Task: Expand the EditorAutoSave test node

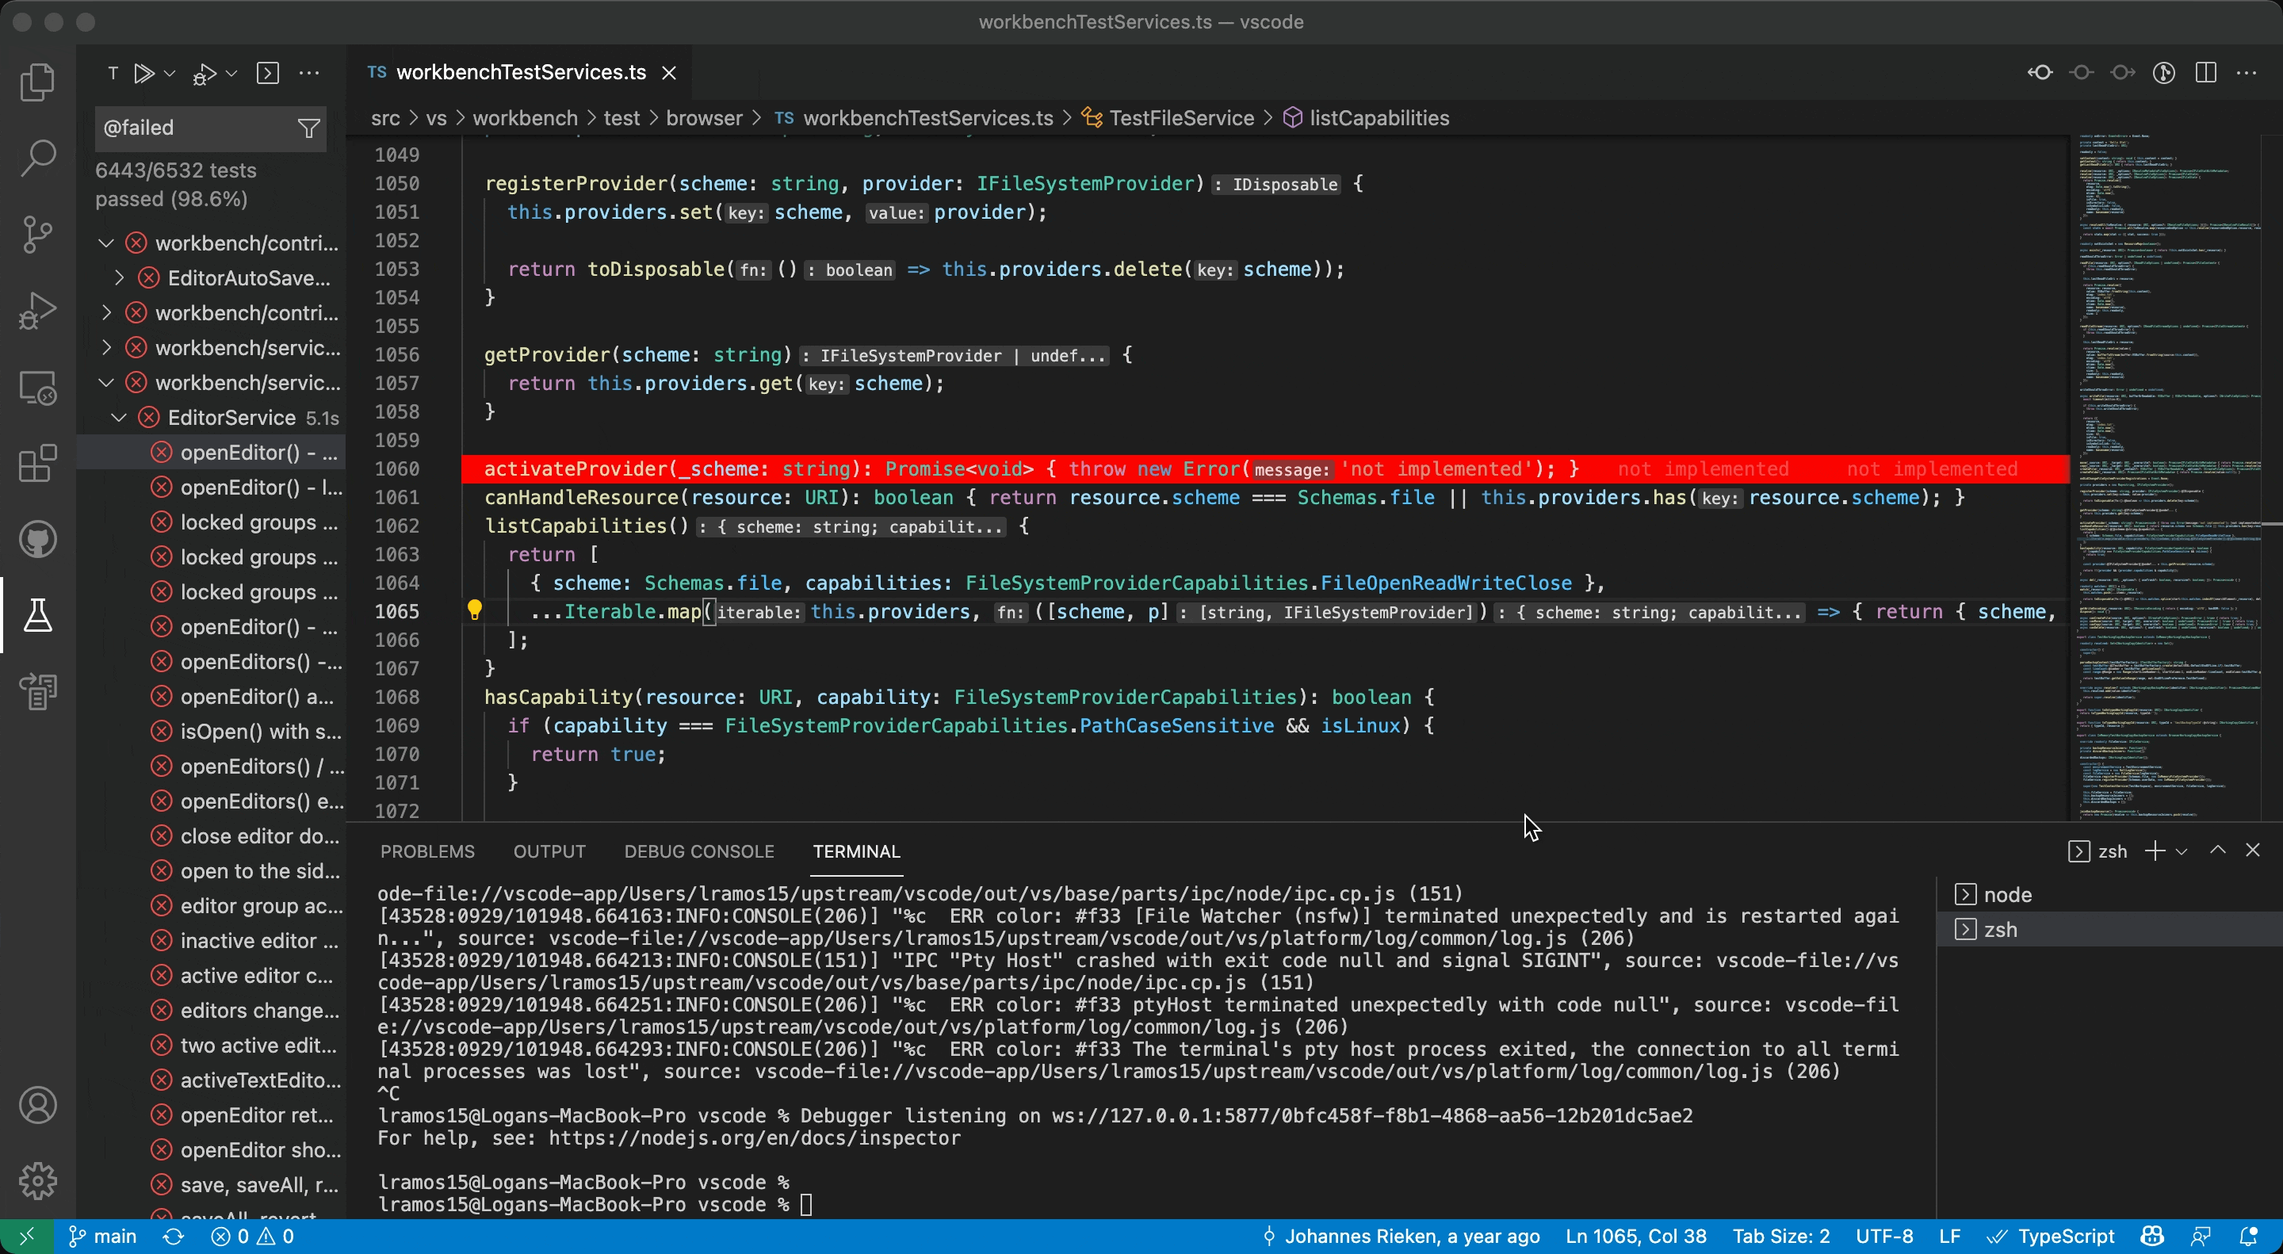Action: click(x=119, y=278)
